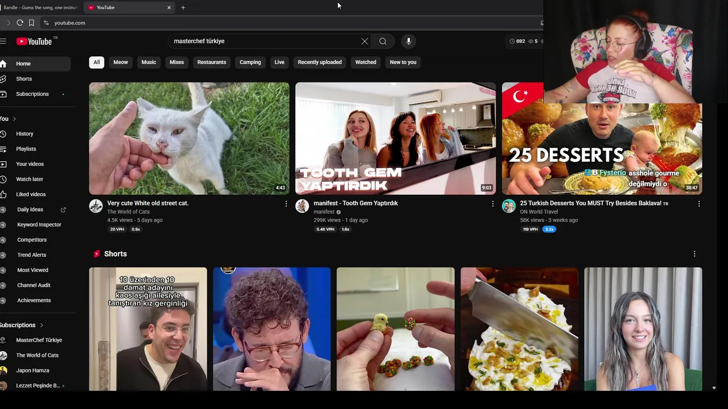Click the browser bookmark icon
Image resolution: width=728 pixels, height=409 pixels.
click(31, 23)
